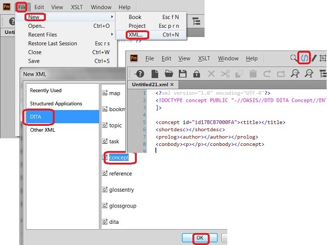327x245 pixels.
Task: Select the dita template
Action: click(111, 222)
